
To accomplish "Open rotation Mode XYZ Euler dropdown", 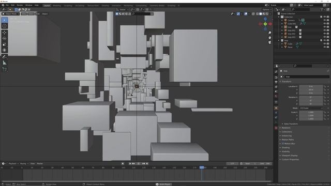I will (x=311, y=108).
